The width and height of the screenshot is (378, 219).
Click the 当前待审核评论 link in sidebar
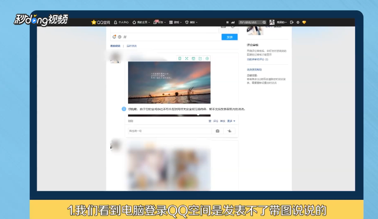[x=257, y=59]
